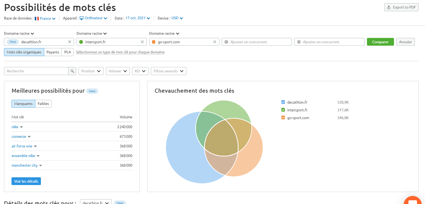Open decathlon.fr dropdown in Détails section
The width and height of the screenshot is (425, 204).
pyautogui.click(x=96, y=202)
